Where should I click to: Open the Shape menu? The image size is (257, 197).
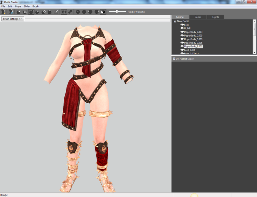(18, 6)
